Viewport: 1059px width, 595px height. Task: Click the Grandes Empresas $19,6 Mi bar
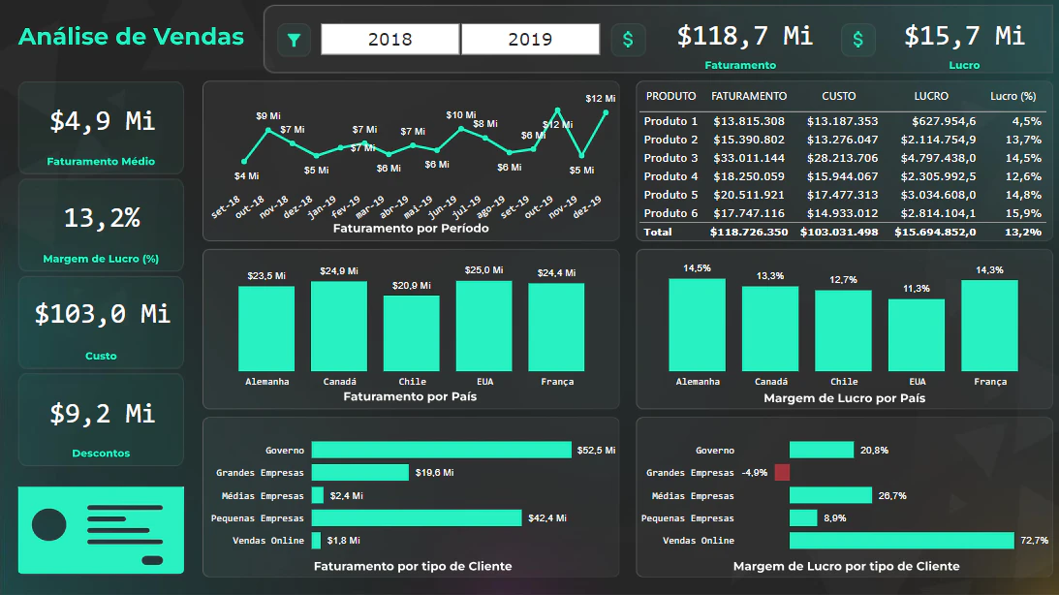[x=360, y=472]
